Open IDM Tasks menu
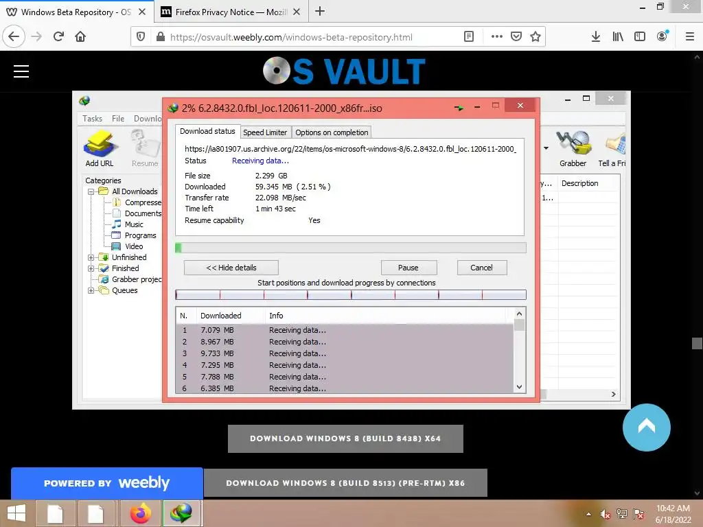 [93, 118]
